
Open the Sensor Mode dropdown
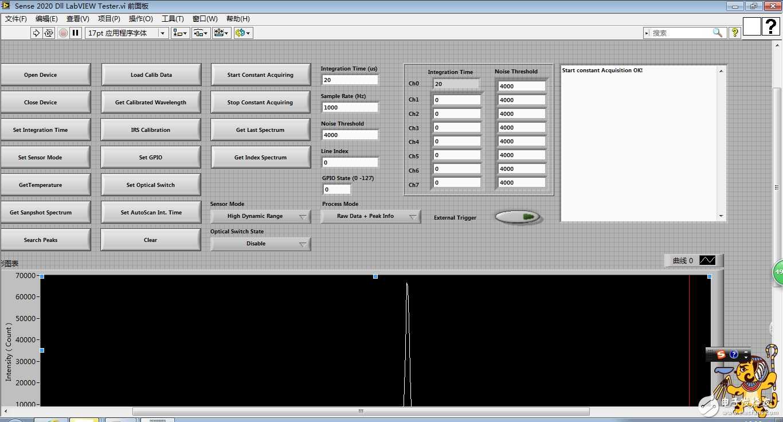pos(260,216)
